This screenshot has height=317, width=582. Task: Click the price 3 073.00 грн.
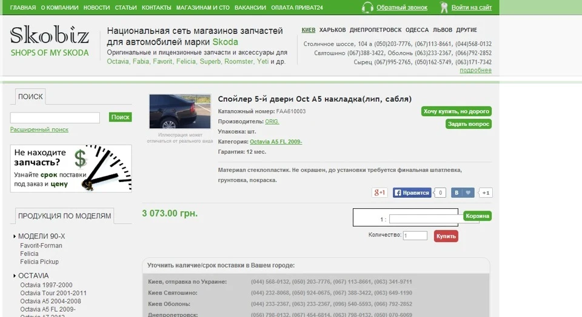170,214
